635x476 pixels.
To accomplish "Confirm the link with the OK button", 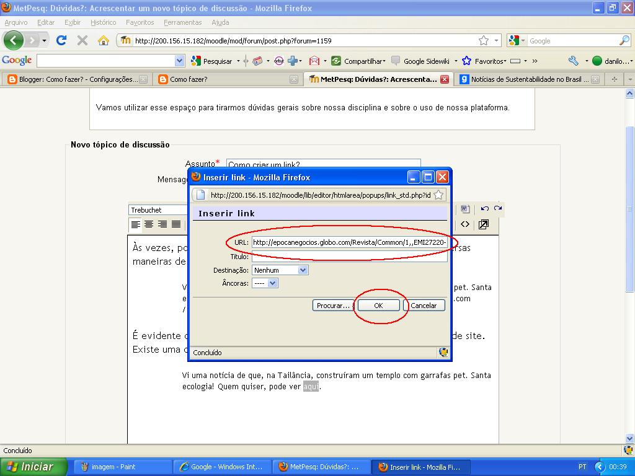I will (378, 306).
